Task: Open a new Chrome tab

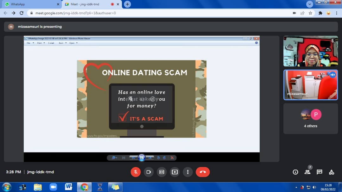Action: (x=127, y=4)
